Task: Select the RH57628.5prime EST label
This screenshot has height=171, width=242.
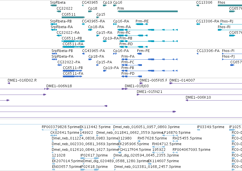Action: click(x=152, y=138)
